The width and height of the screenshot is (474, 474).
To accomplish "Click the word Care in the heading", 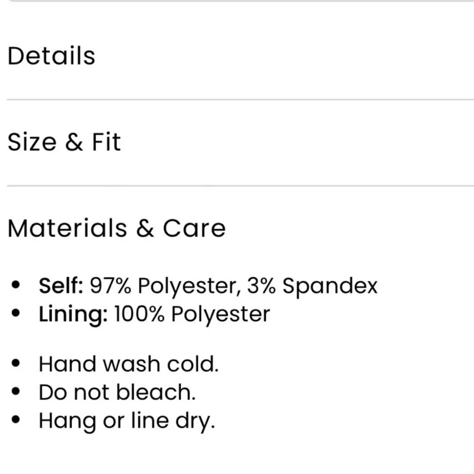I will click(x=194, y=228).
